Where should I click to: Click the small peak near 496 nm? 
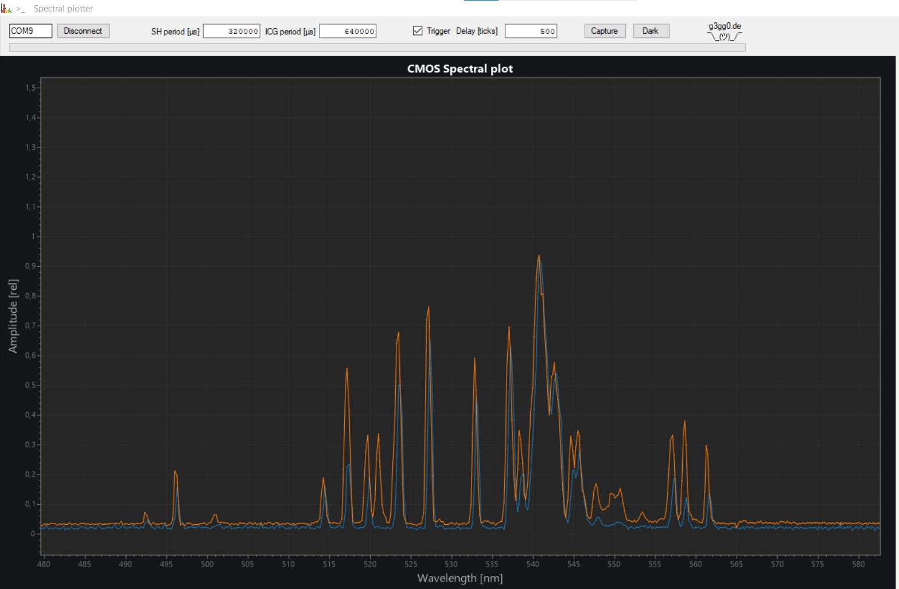[x=176, y=472]
